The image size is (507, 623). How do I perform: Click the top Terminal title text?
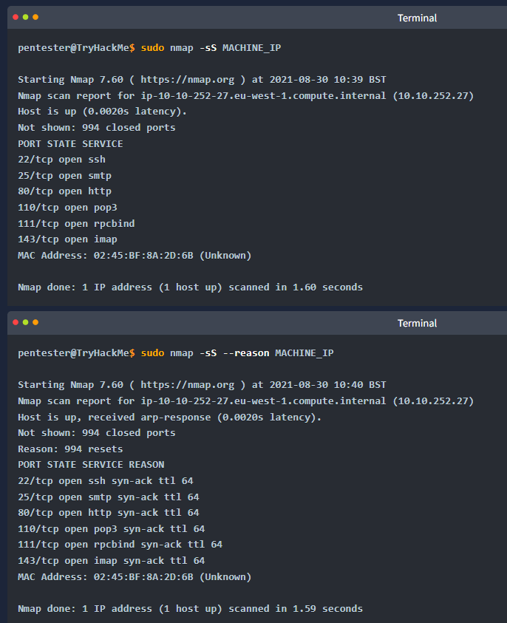coord(417,18)
